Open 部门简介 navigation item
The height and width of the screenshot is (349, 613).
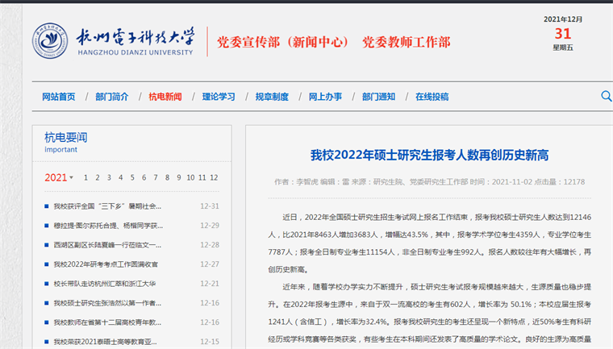112,97
